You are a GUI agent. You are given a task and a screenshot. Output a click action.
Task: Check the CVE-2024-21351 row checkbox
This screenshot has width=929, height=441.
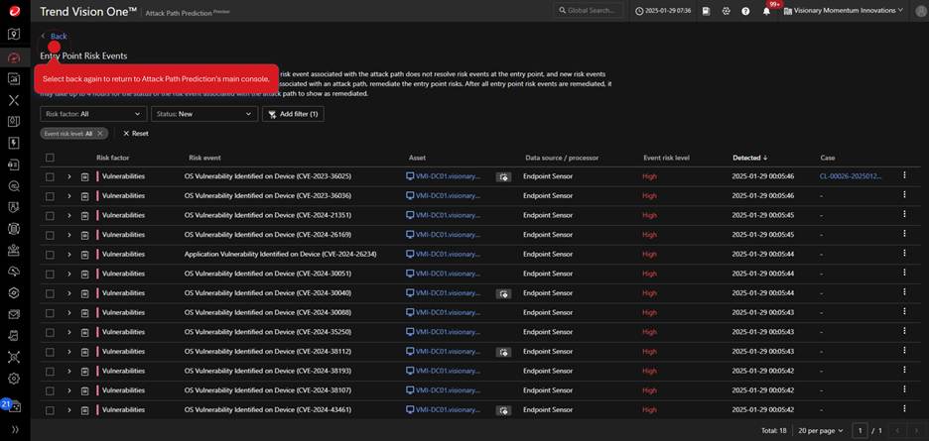50,215
